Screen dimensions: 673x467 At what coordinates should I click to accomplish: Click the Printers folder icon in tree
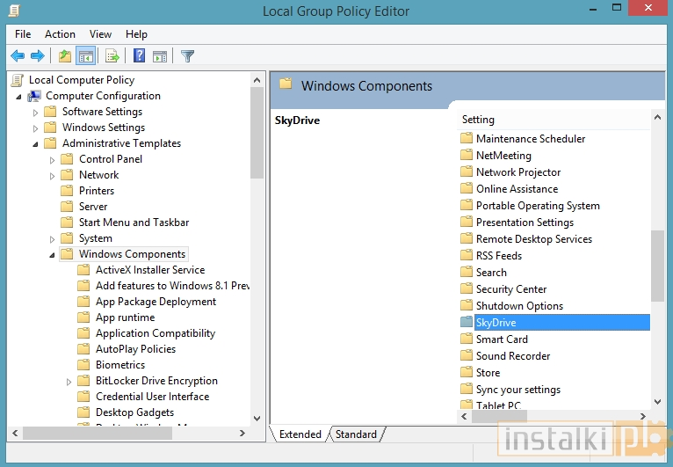67,190
